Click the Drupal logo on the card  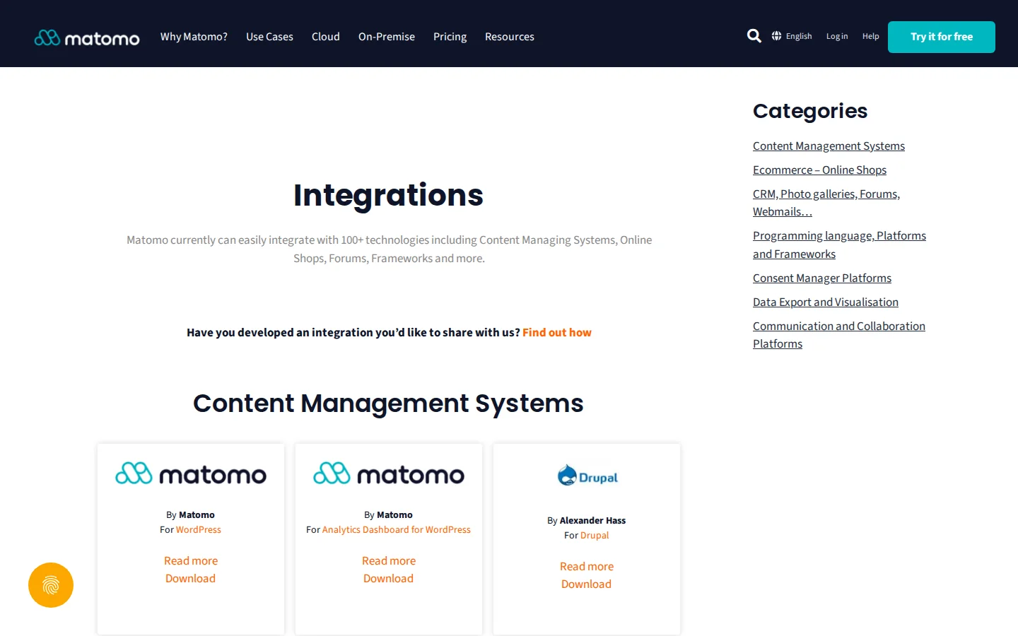point(587,476)
